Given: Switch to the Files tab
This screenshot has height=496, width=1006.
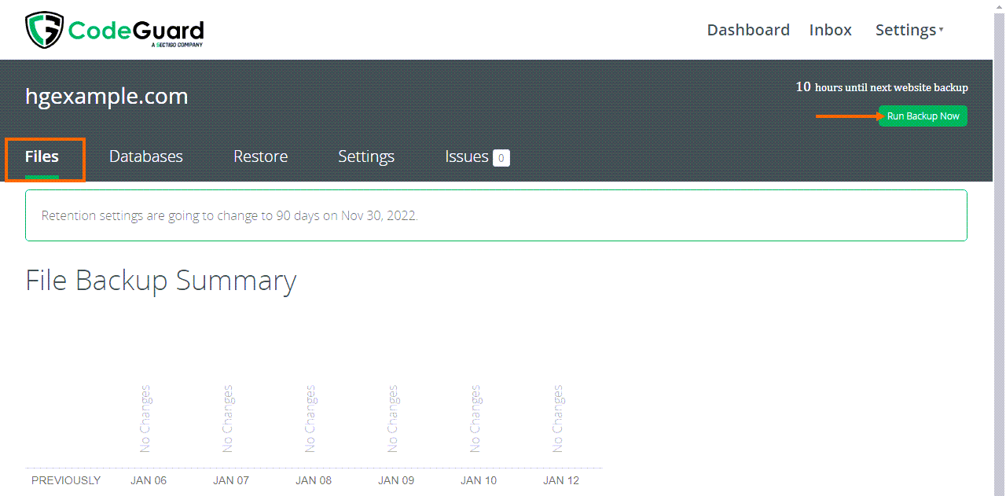Looking at the screenshot, I should (x=42, y=156).
